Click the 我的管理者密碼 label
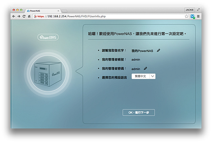Screen dimensions: 212x143 tap(114, 68)
